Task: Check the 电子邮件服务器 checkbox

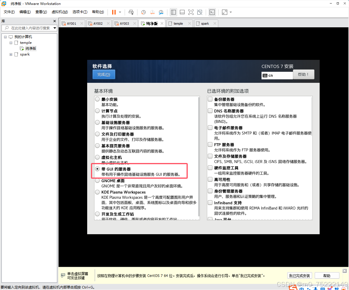Action: [210, 128]
